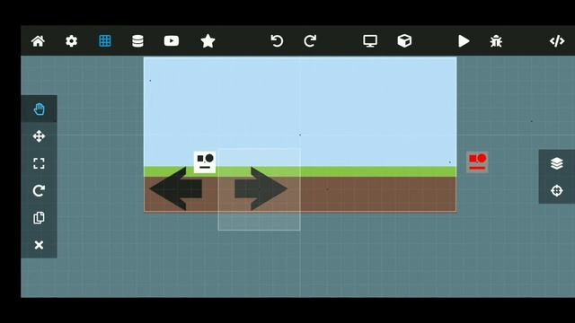
Task: Select the red face sprite object
Action: [x=477, y=161]
